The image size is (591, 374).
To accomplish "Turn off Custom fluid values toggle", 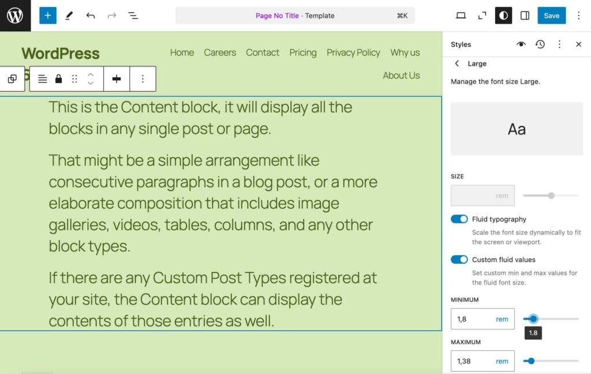I will coord(459,260).
